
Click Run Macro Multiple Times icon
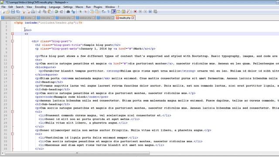(x=150, y=12)
